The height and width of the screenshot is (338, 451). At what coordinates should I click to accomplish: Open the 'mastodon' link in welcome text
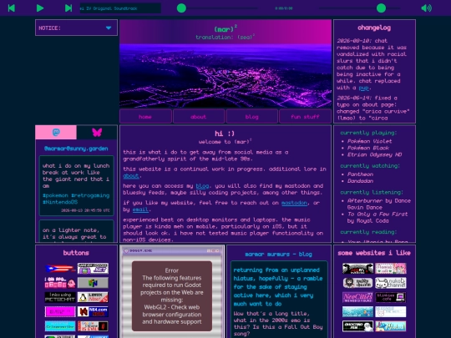pos(294,203)
